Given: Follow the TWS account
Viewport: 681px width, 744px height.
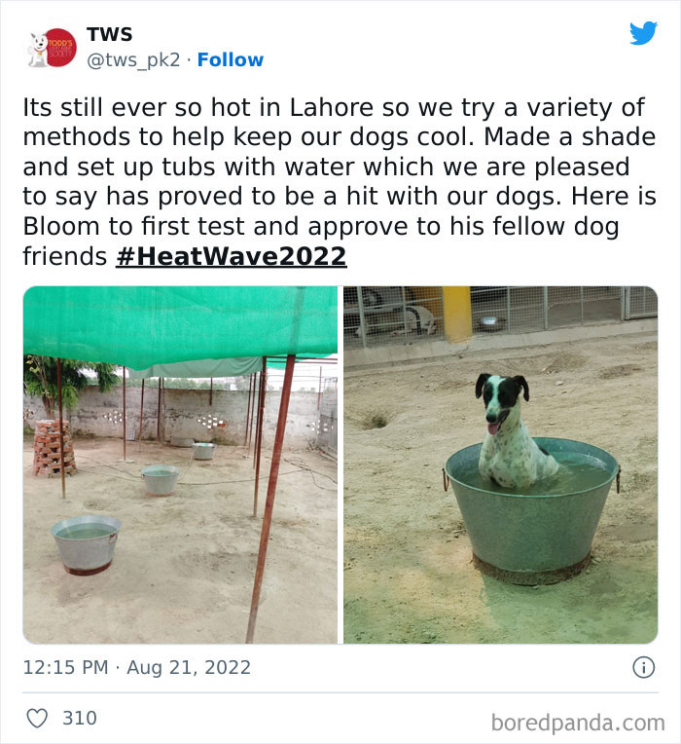Looking at the screenshot, I should pos(231,59).
